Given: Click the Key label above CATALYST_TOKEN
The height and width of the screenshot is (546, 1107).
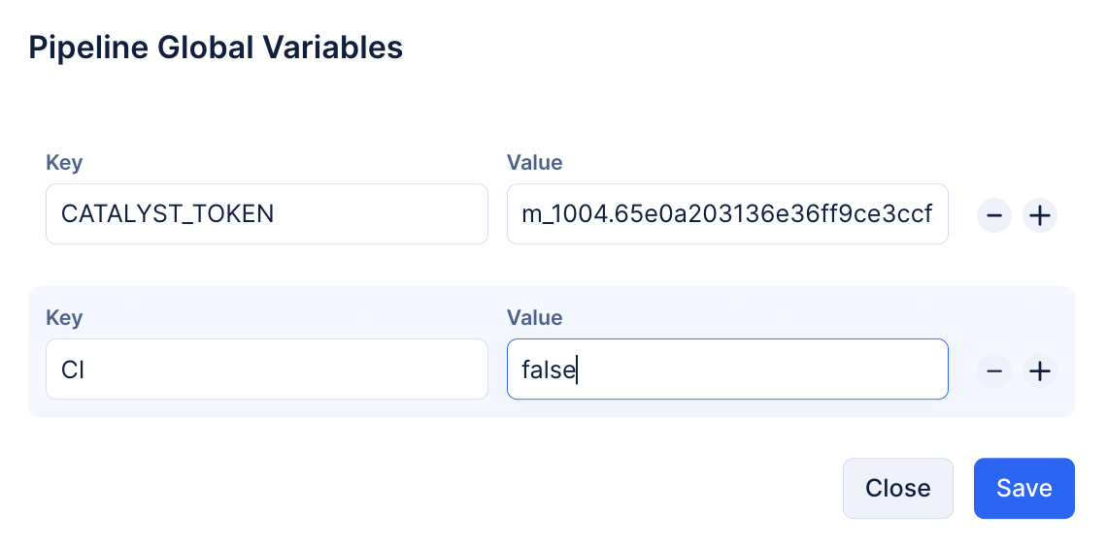Looking at the screenshot, I should click(64, 163).
